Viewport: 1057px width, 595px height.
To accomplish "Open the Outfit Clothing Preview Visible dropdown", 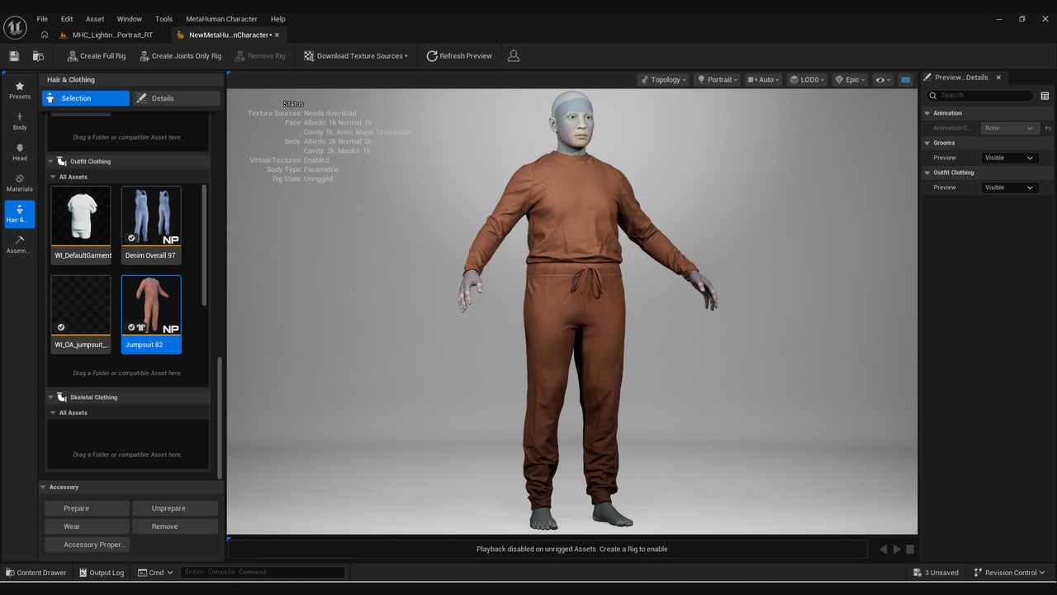I will [x=1009, y=188].
